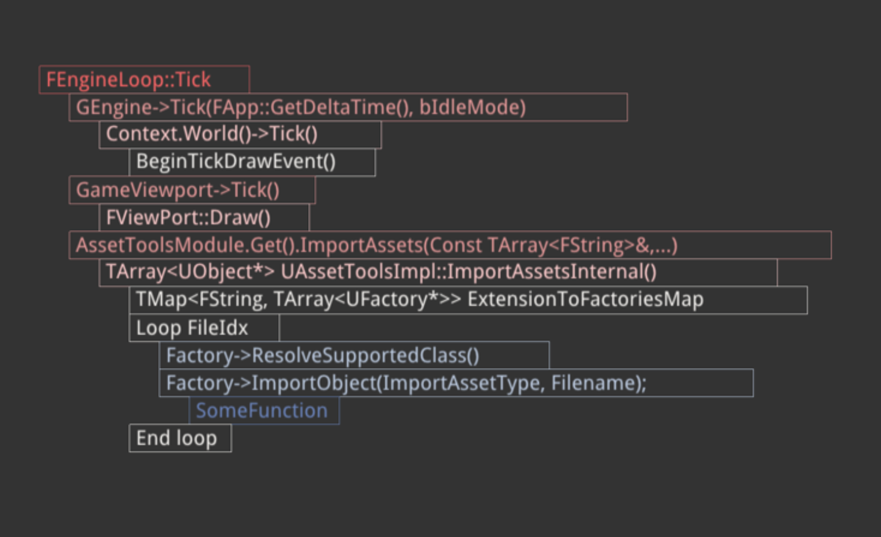Screen dimensions: 881x537
Task: Click the FEngineLoop::Tick box
Action: (129, 80)
